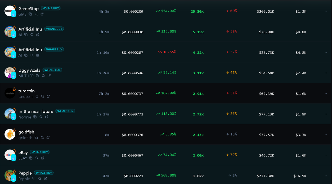
Task: Click Pepple's WHALE BUY badge
Action: coord(44,173)
